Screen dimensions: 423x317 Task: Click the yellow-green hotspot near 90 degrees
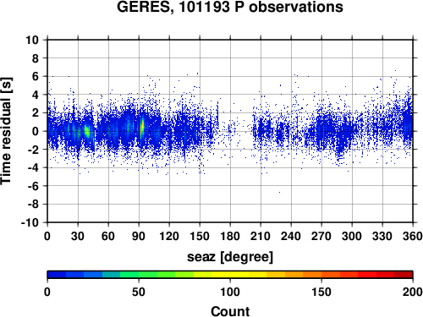click(142, 126)
